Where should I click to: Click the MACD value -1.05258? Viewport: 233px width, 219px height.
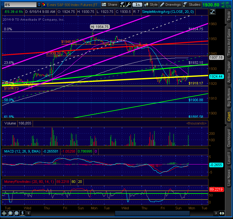(x=68, y=151)
